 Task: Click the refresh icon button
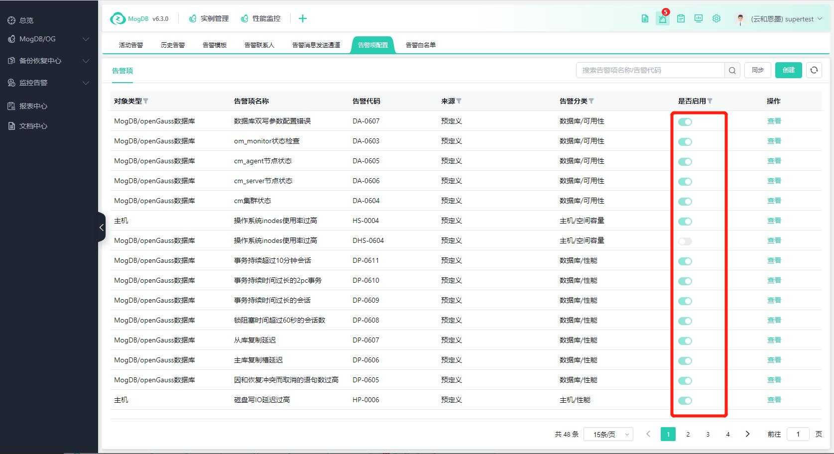click(814, 70)
